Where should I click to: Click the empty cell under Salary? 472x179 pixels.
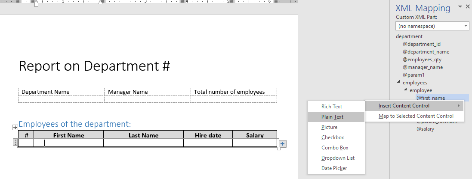pos(255,143)
